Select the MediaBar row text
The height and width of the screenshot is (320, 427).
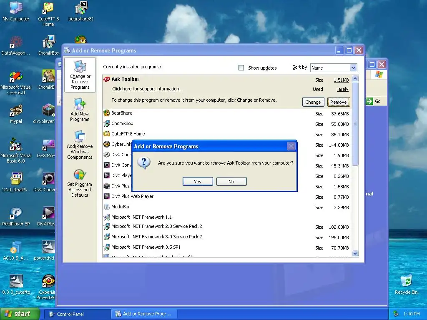[121, 207]
